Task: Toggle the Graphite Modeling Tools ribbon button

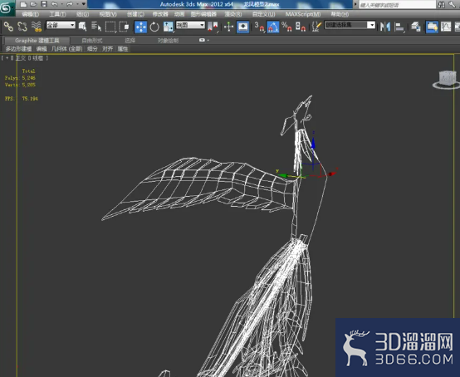Action: pos(432,27)
